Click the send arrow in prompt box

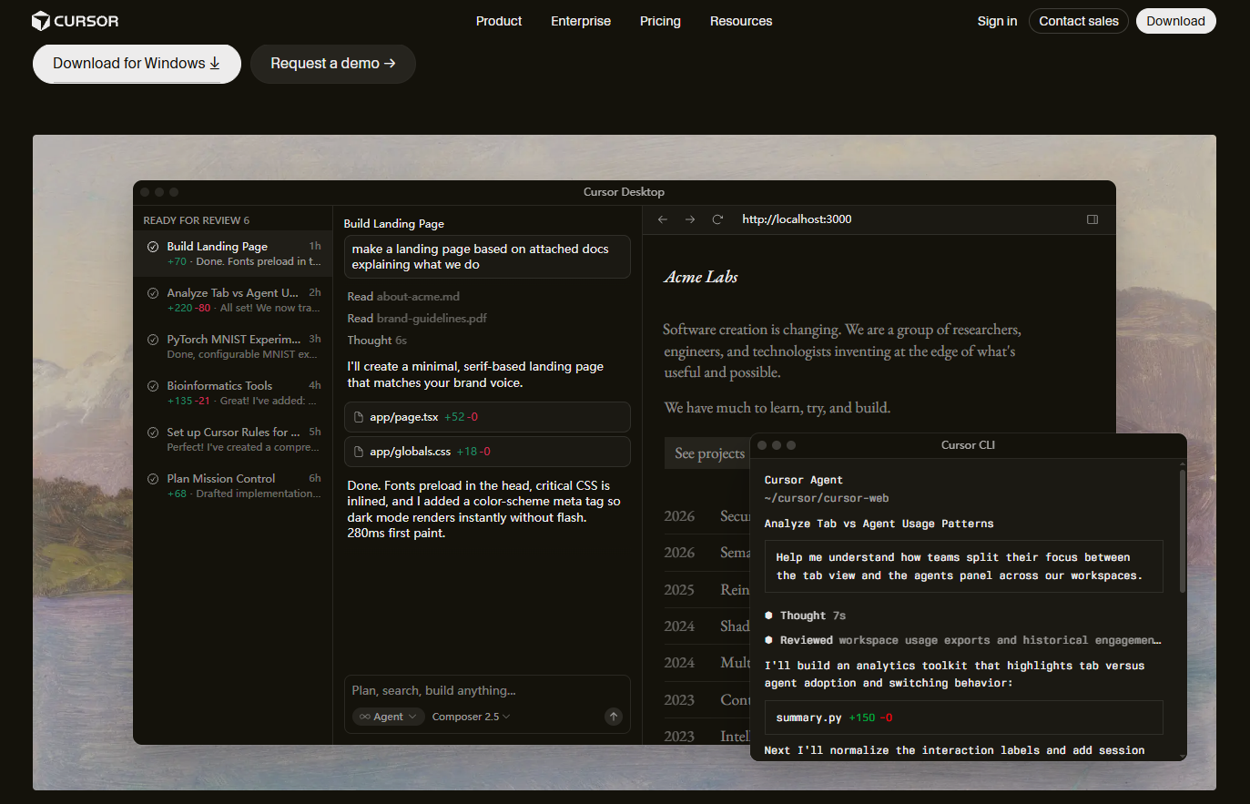click(614, 717)
